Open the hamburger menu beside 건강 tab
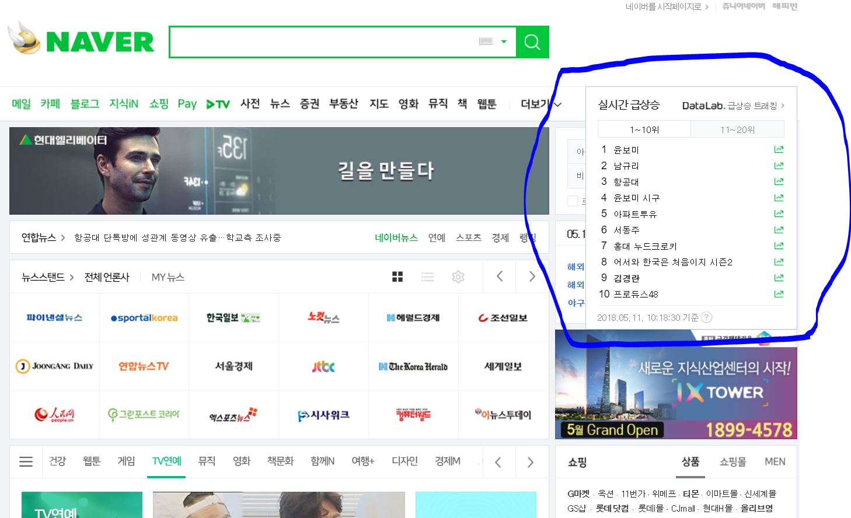851x518 pixels. click(x=26, y=462)
